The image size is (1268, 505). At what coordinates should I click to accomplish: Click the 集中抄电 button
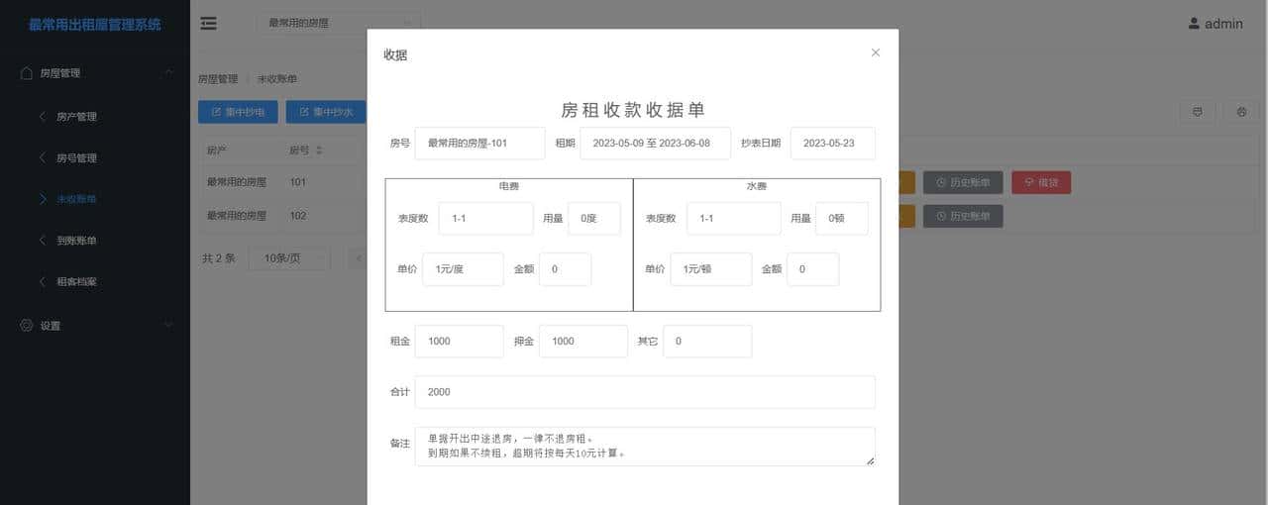(238, 112)
